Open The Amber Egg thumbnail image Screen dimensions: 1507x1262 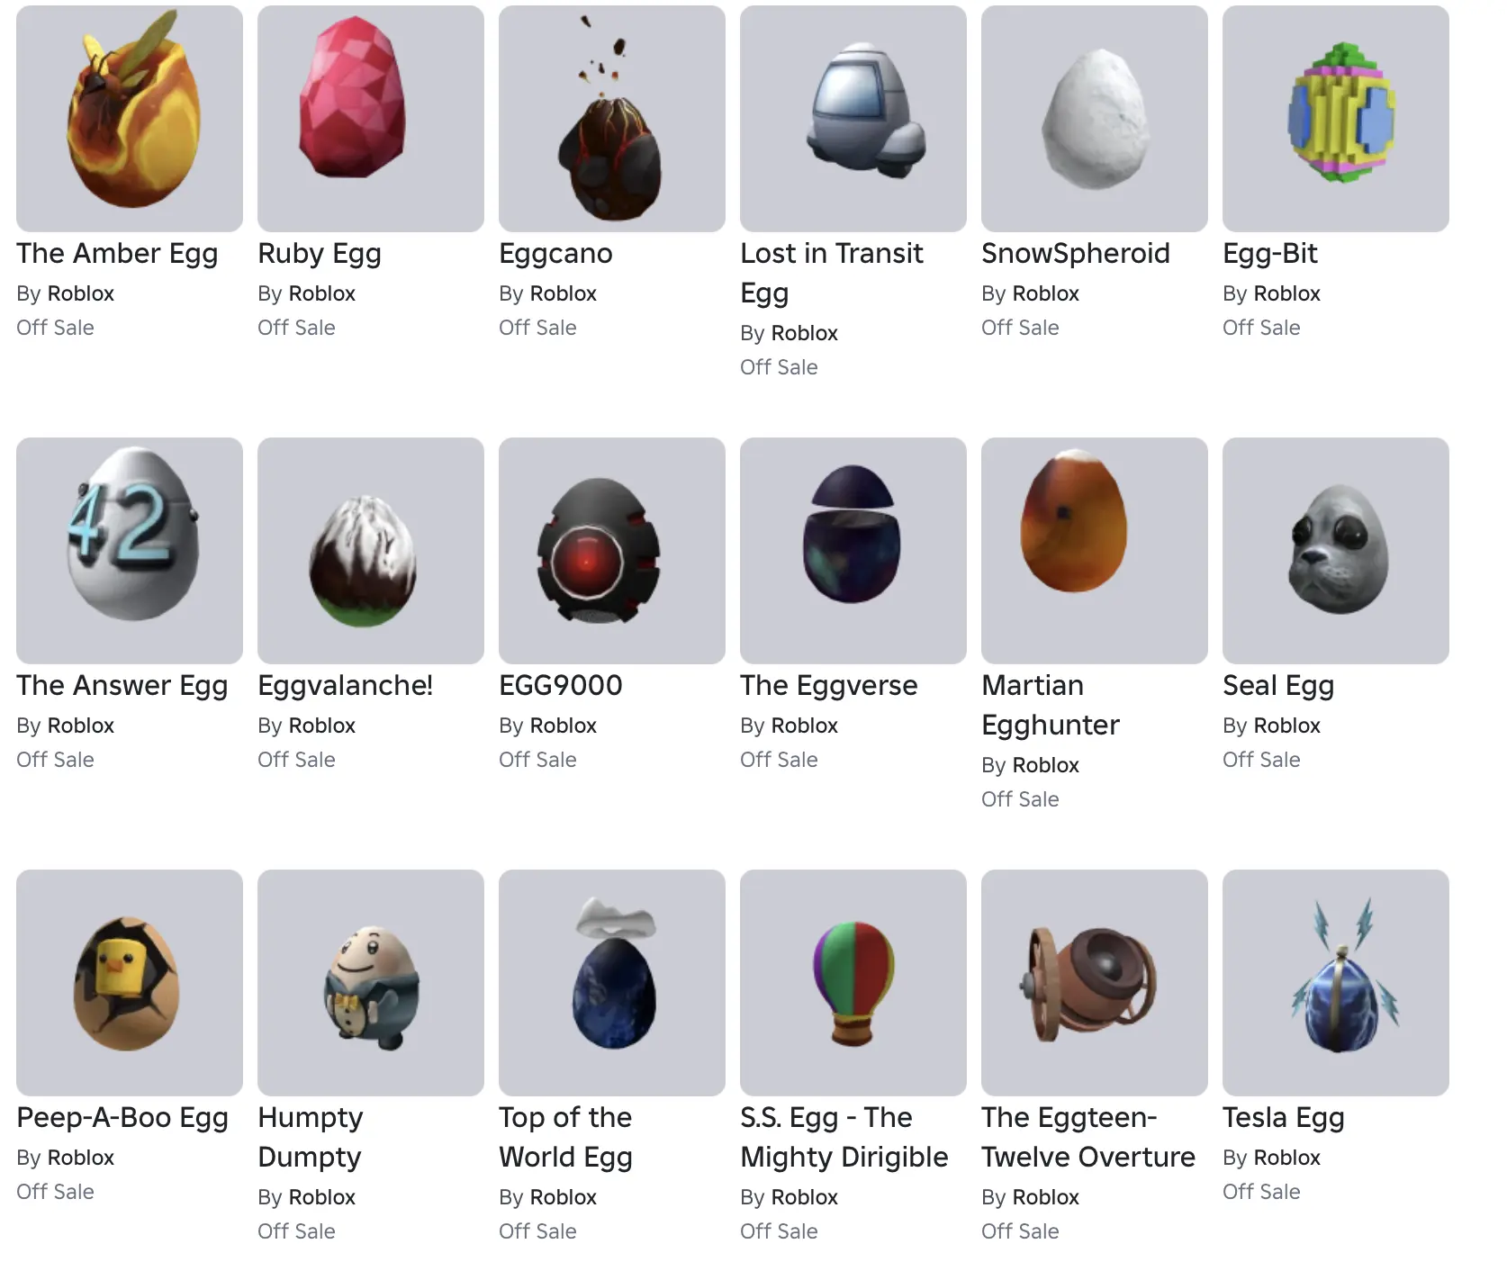point(130,119)
